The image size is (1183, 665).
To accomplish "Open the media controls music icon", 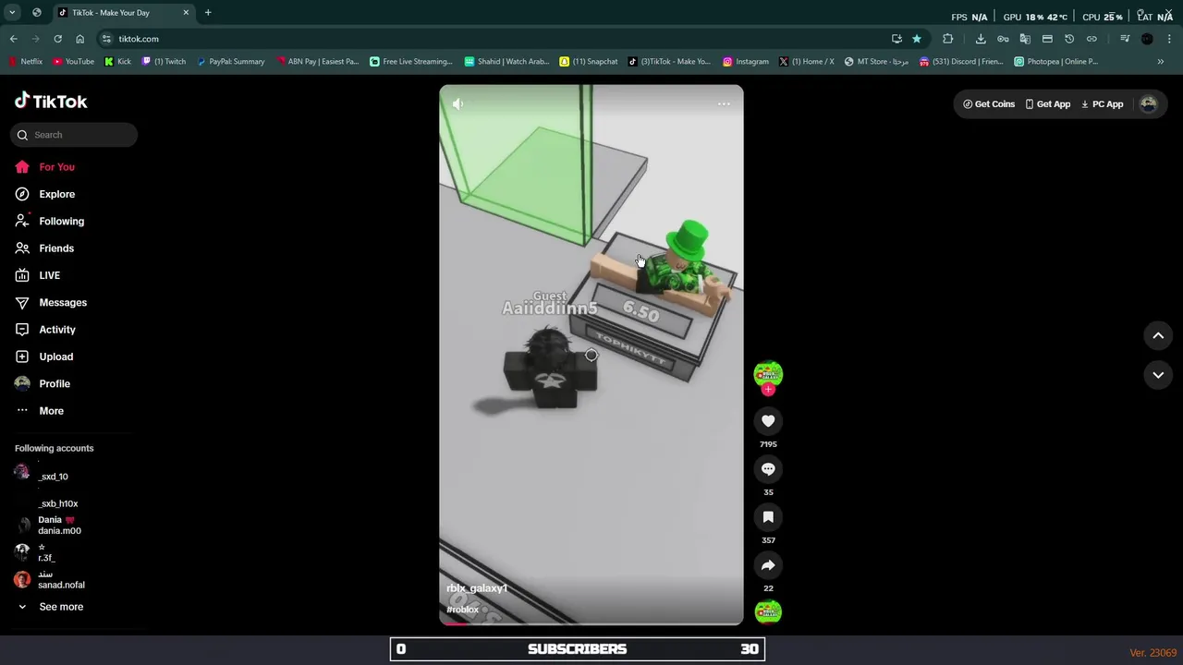I will 1125,39.
